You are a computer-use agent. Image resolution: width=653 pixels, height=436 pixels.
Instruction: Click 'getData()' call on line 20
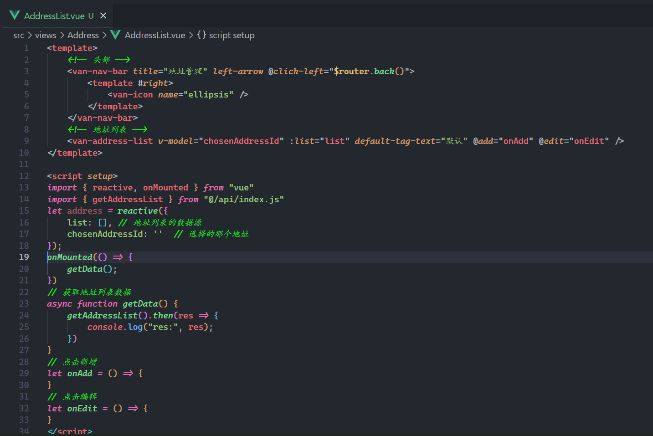pyautogui.click(x=90, y=269)
